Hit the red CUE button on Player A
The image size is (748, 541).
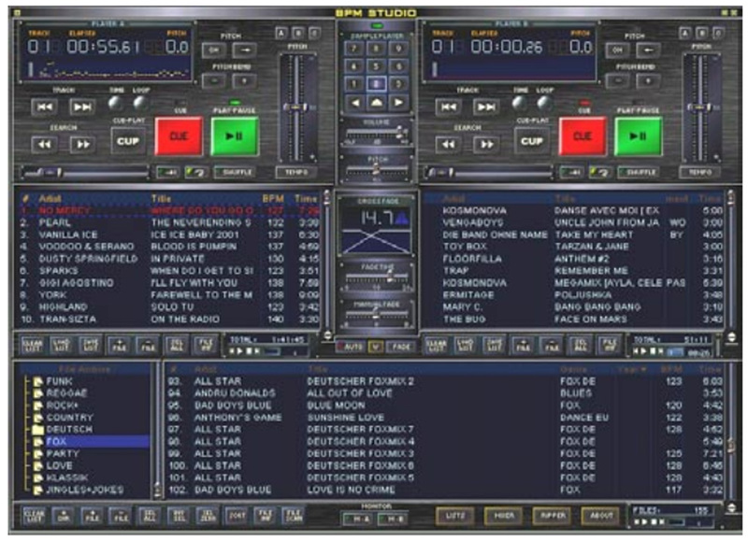[179, 136]
